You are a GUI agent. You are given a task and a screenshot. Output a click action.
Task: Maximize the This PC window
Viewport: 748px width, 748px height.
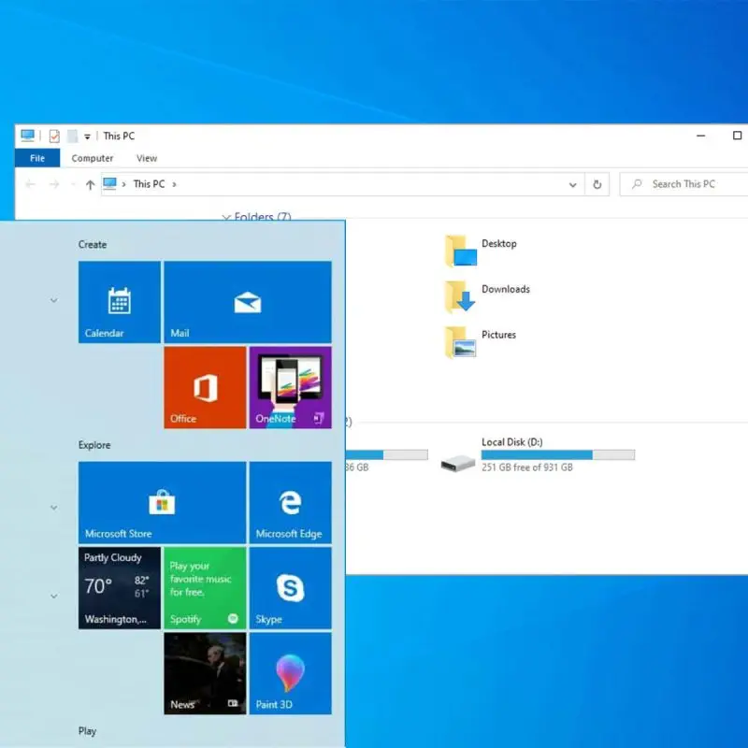pos(737,136)
